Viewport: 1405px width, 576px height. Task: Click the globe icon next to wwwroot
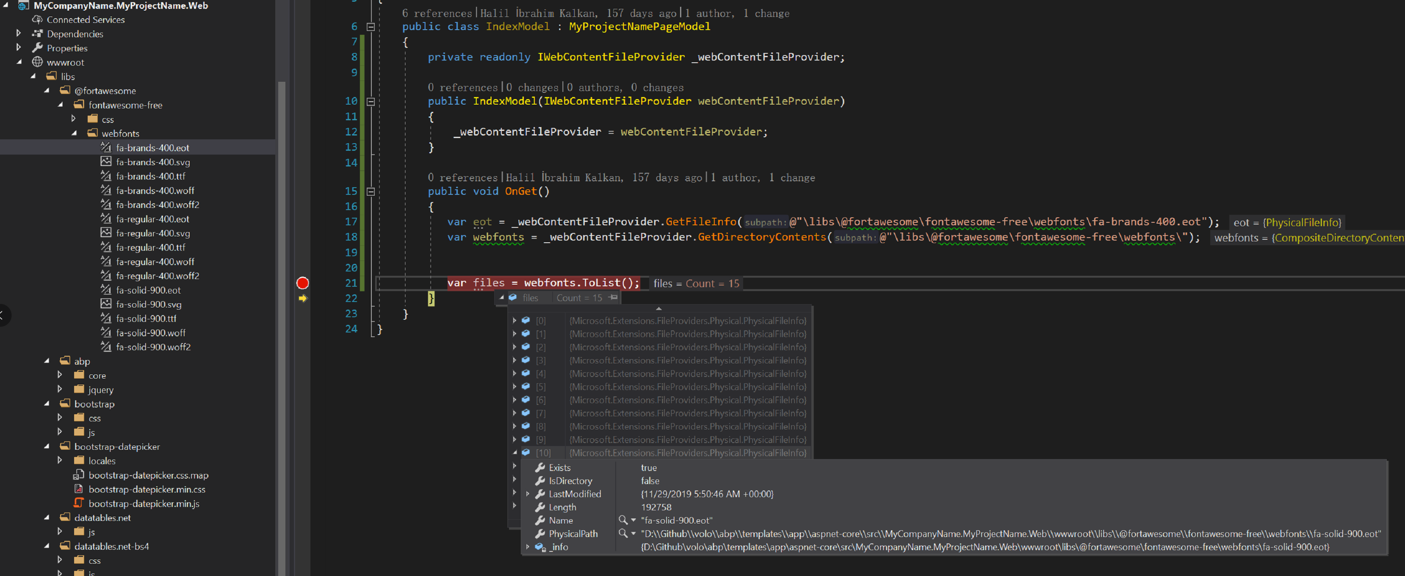(37, 62)
